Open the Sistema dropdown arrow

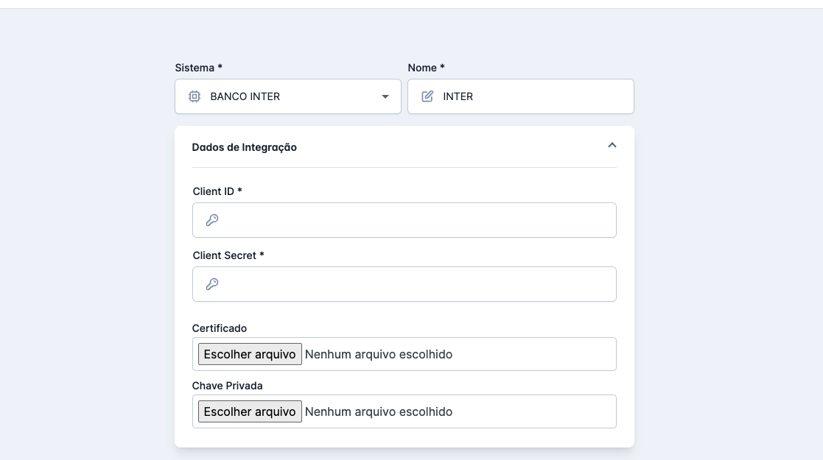coord(385,96)
